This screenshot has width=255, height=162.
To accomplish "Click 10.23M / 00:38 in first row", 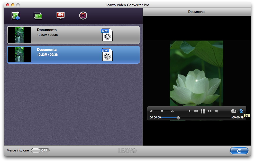I will click(x=47, y=35).
